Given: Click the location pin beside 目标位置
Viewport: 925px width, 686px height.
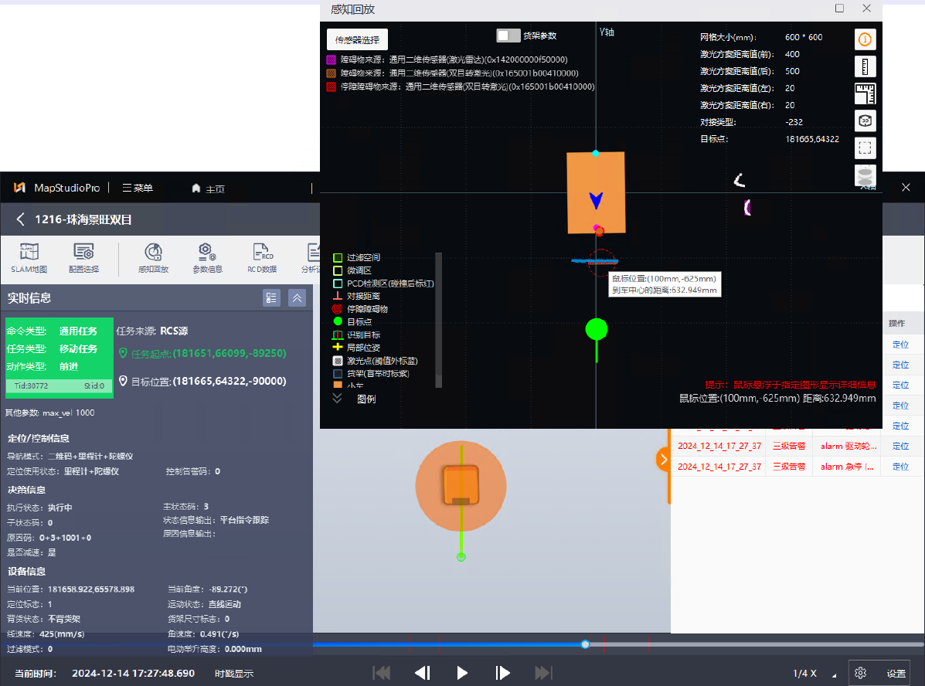Looking at the screenshot, I should (x=123, y=381).
